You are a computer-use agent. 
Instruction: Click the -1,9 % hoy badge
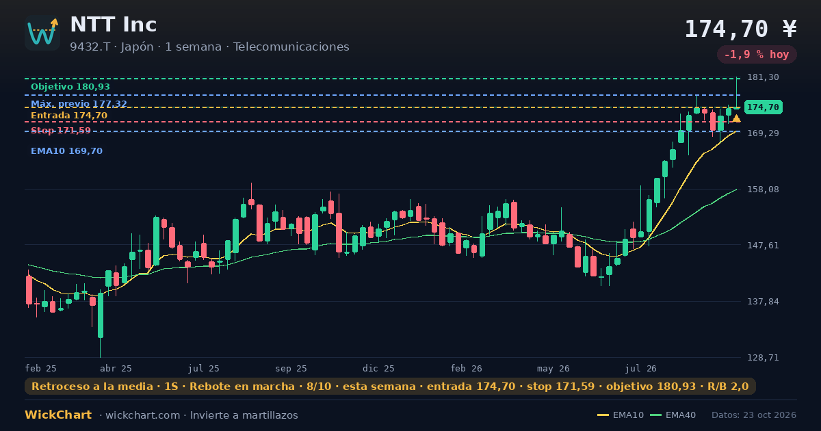tap(757, 55)
